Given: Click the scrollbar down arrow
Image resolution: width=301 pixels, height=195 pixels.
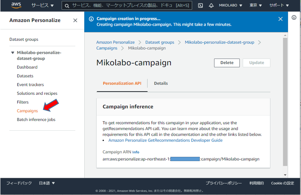Looking at the screenshot, I should coord(285,175).
